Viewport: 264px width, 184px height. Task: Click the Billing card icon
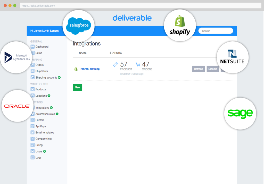pyautogui.click(x=32, y=145)
